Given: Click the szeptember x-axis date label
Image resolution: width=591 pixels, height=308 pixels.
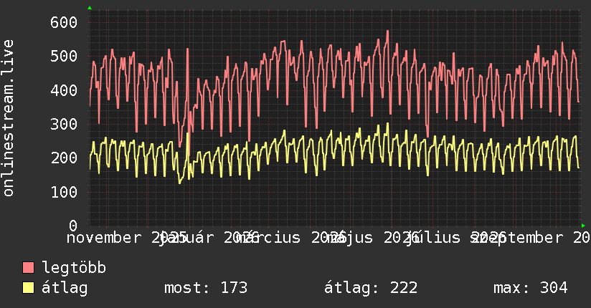Looking at the screenshot, I should tap(516, 239).
